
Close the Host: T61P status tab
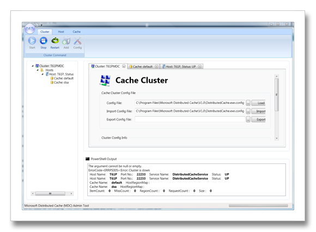pyautogui.click(x=200, y=66)
